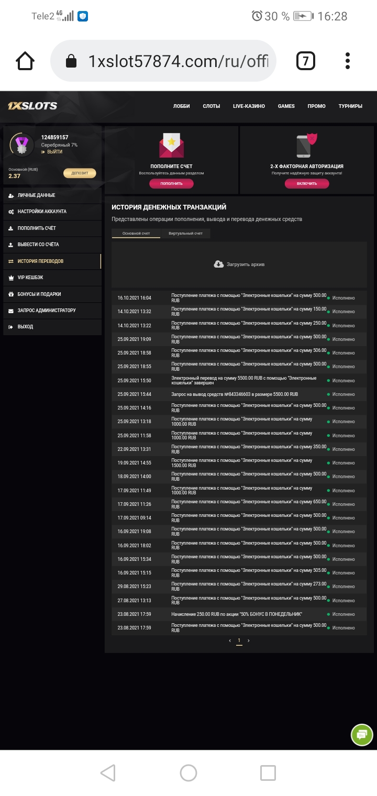This screenshot has width=377, height=796.
Task: Select the Основной счет tab
Action: tap(135, 234)
